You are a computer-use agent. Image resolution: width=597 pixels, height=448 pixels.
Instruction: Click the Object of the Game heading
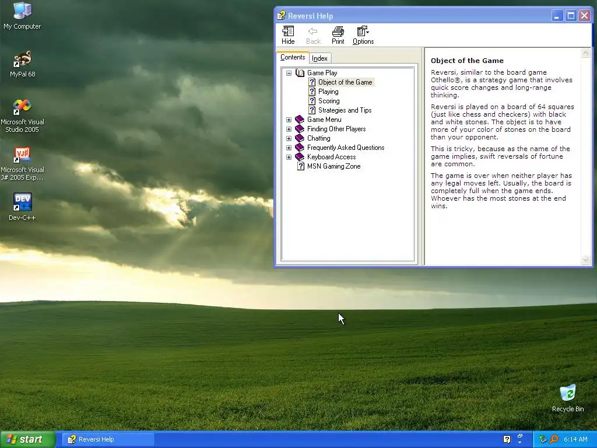tap(467, 61)
